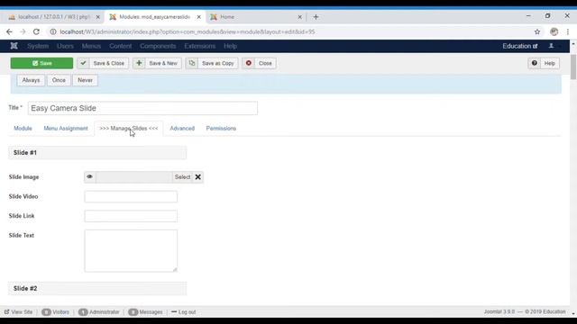Bookmark this page with star icon
This screenshot has height=324, width=577.
click(x=537, y=32)
